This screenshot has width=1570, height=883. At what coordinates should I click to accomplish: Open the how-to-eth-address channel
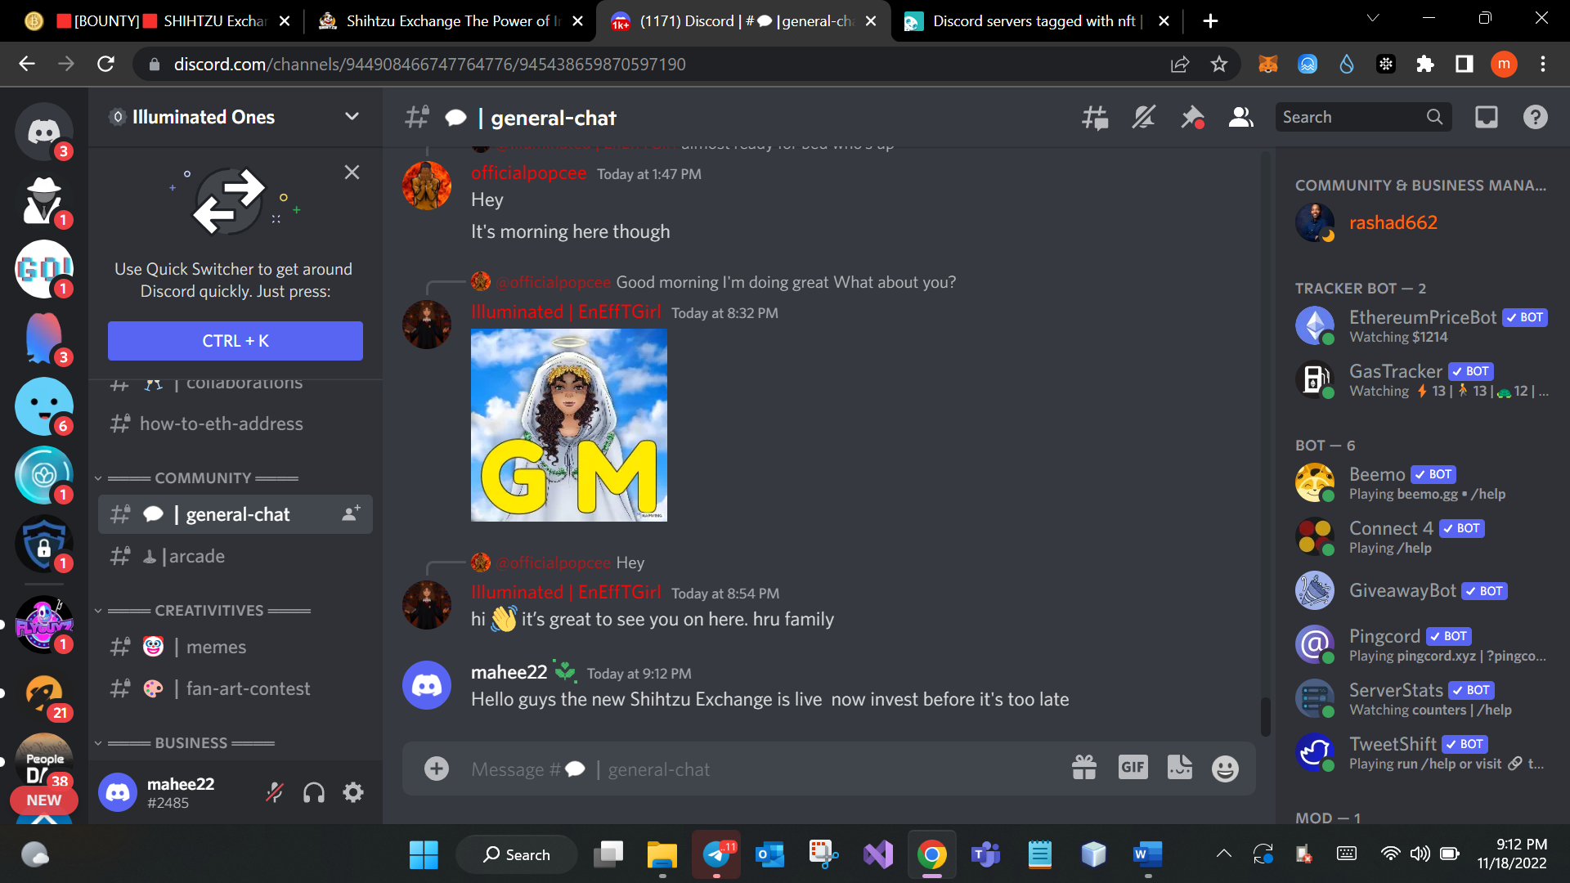click(x=235, y=424)
